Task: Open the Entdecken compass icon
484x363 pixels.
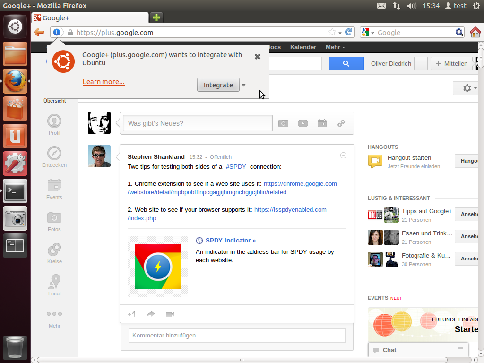Action: [54, 153]
